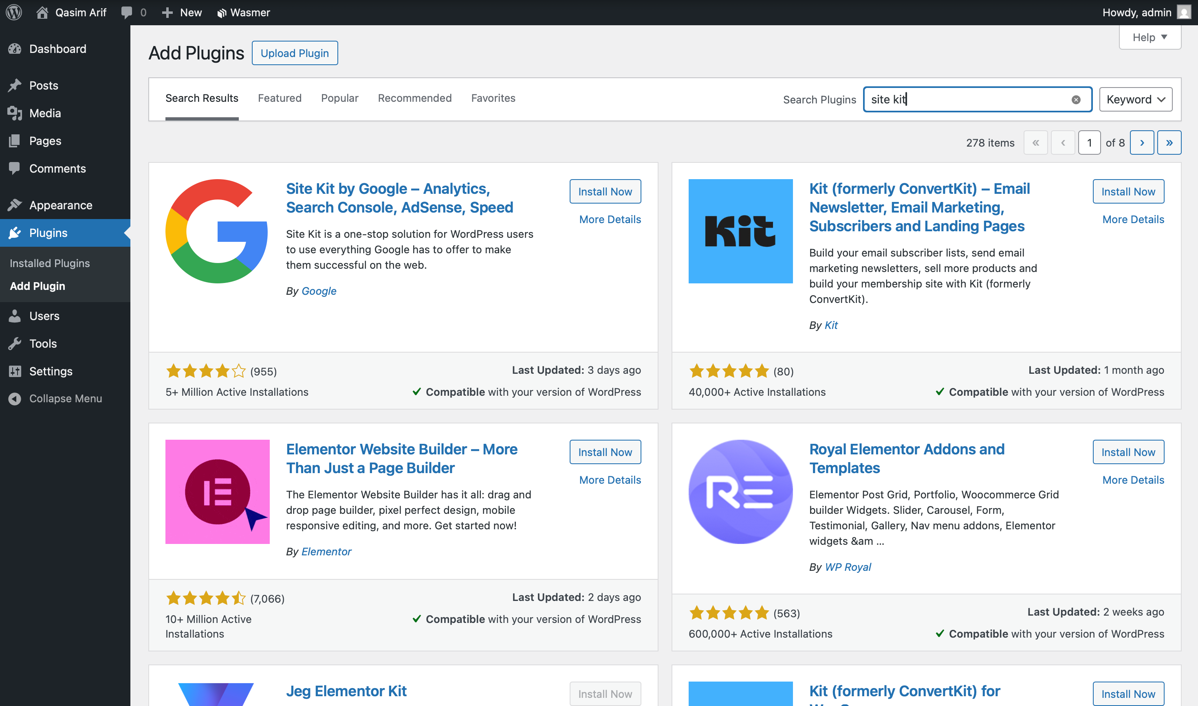The image size is (1198, 706).
Task: Clear the plugin search field
Action: [1076, 99]
